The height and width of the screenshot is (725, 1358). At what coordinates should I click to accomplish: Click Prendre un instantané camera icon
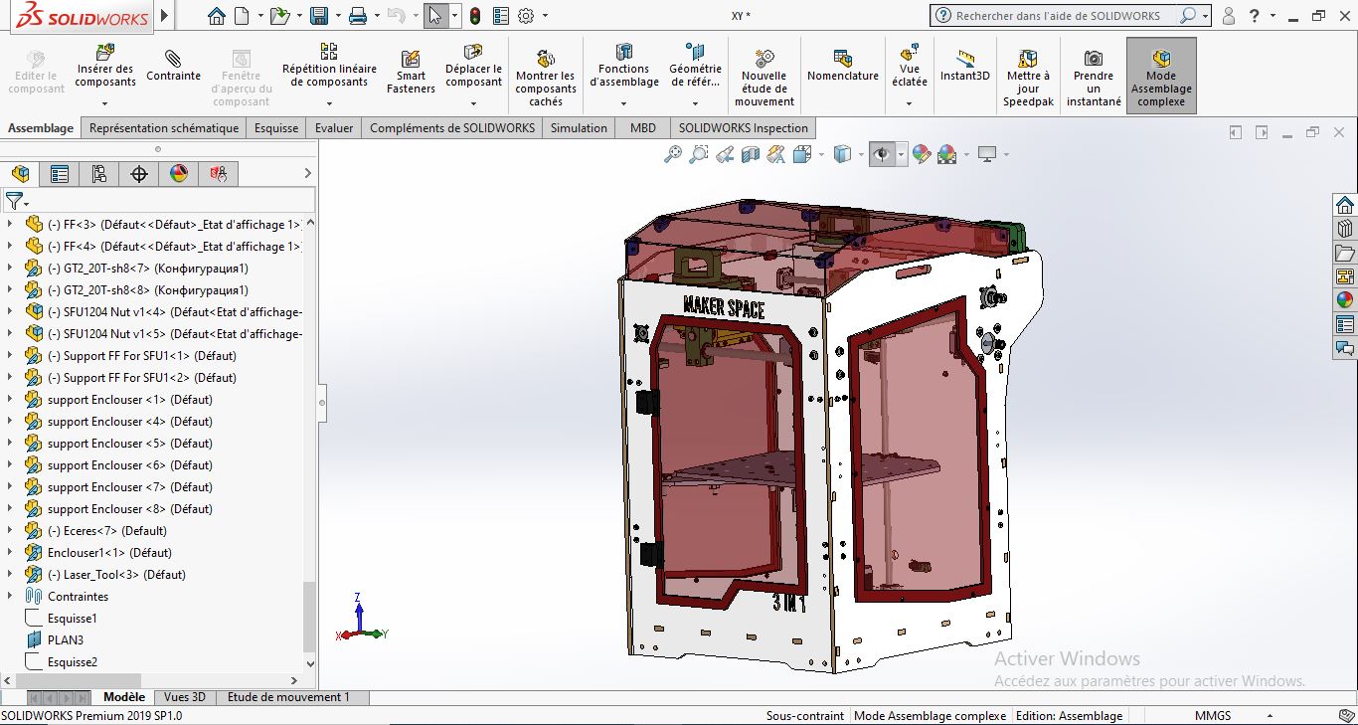pyautogui.click(x=1093, y=78)
